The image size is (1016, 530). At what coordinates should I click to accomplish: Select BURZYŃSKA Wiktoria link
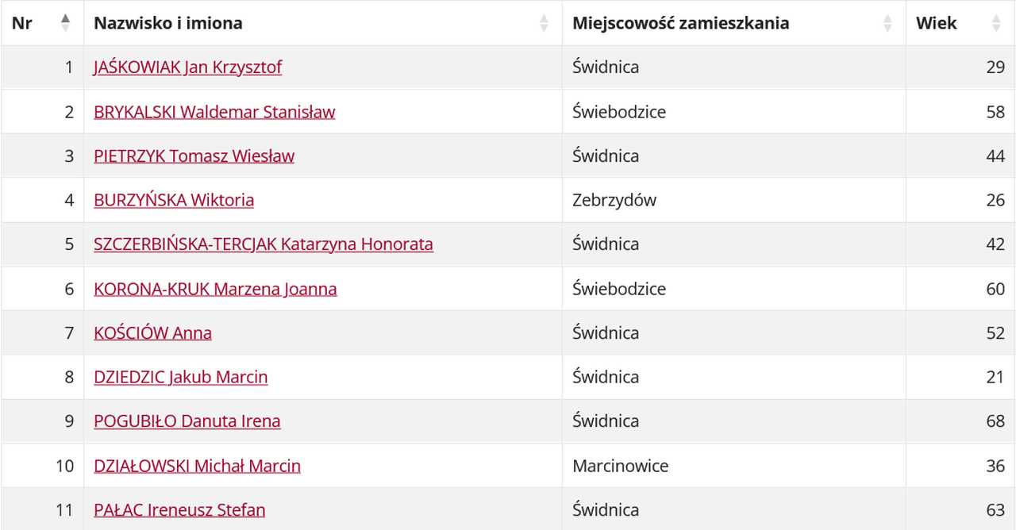pyautogui.click(x=174, y=200)
